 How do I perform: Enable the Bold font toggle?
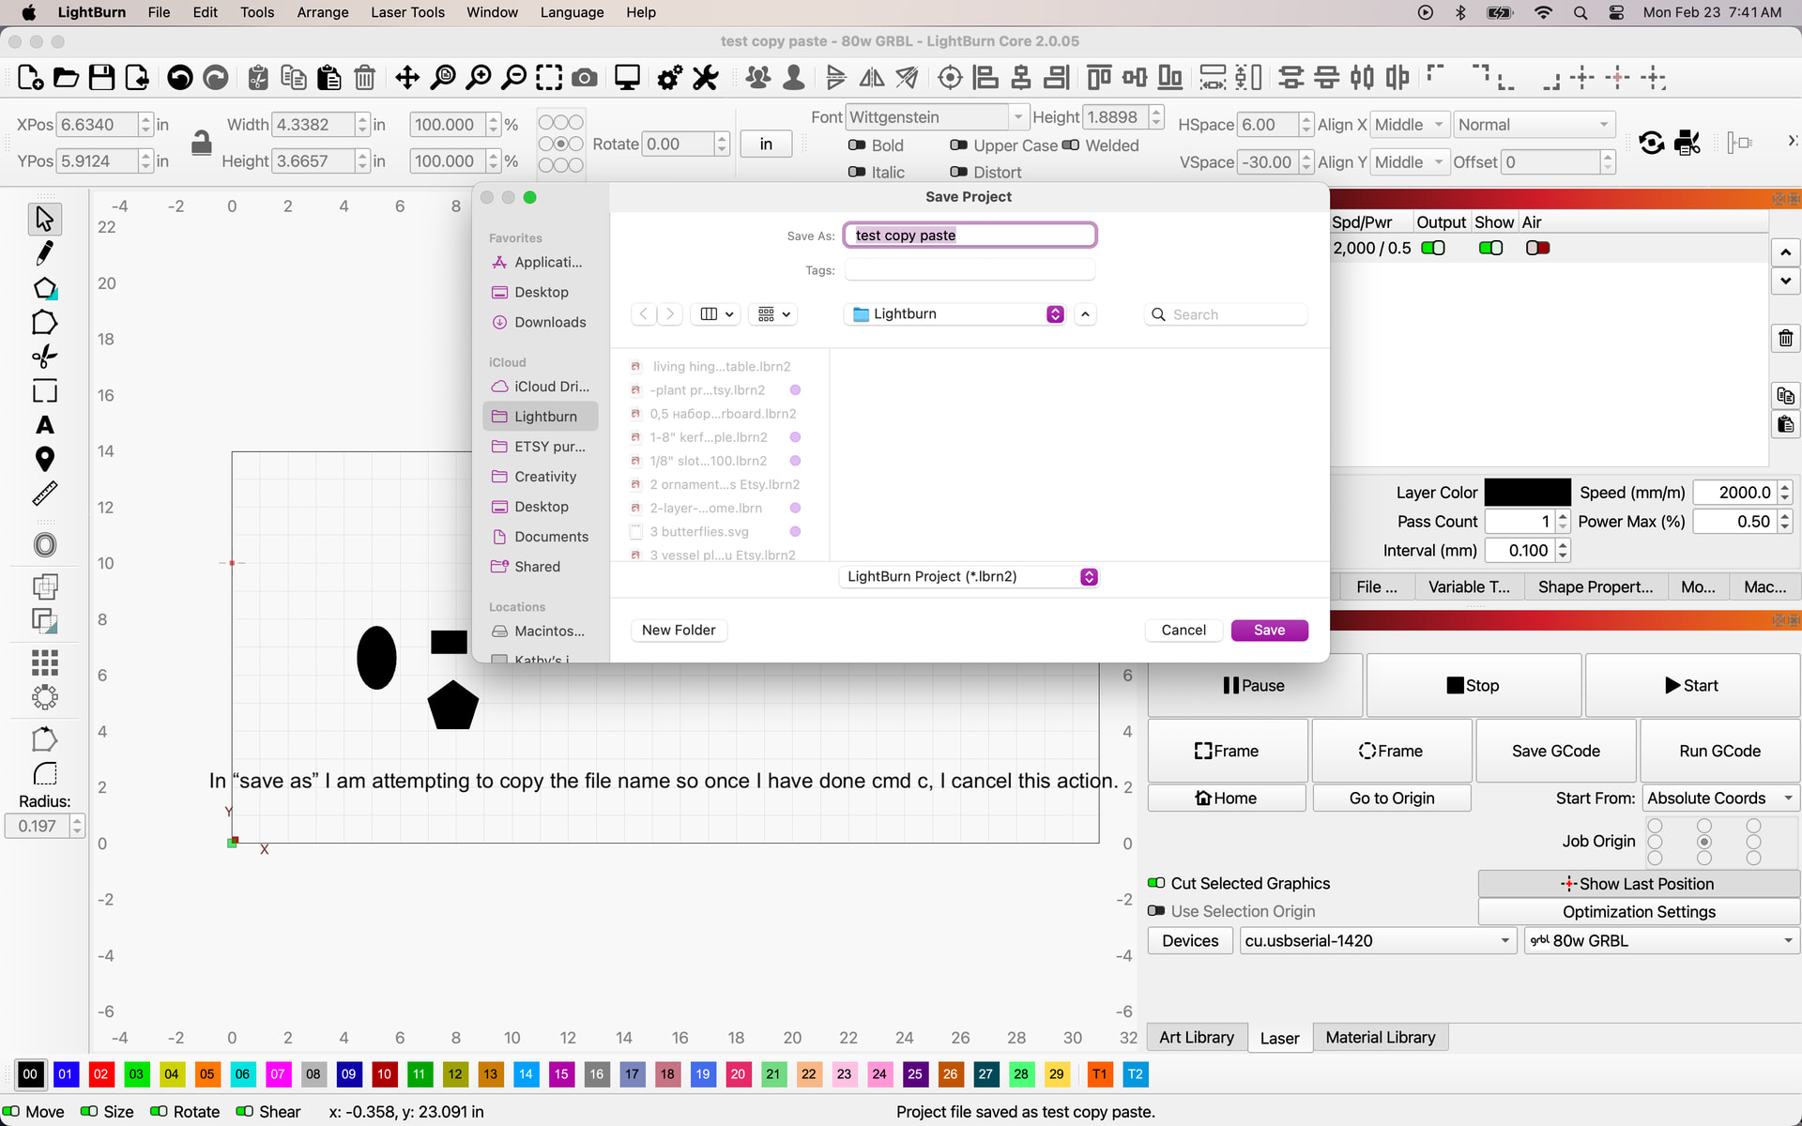click(857, 145)
